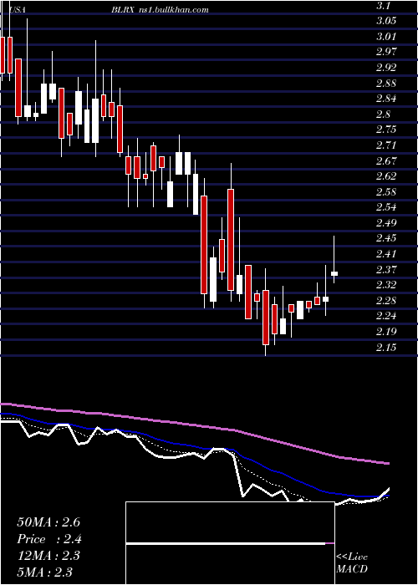
Task: Select the 2.75 price axis label
Action: coord(386,130)
